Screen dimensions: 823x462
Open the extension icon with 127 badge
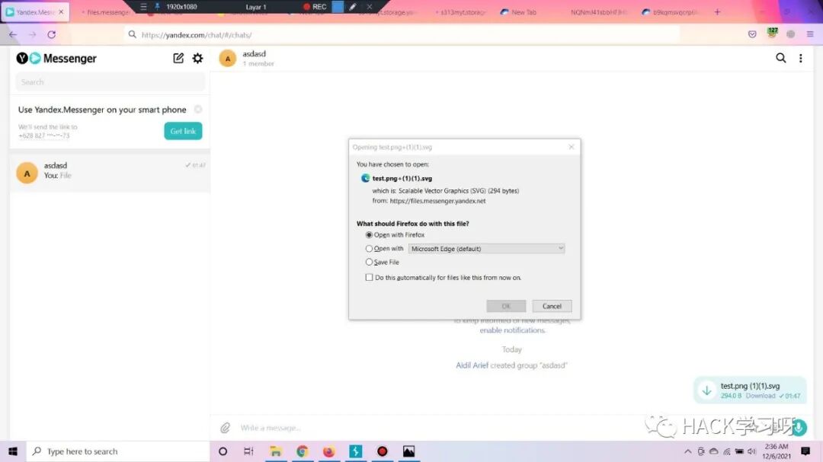(x=771, y=33)
